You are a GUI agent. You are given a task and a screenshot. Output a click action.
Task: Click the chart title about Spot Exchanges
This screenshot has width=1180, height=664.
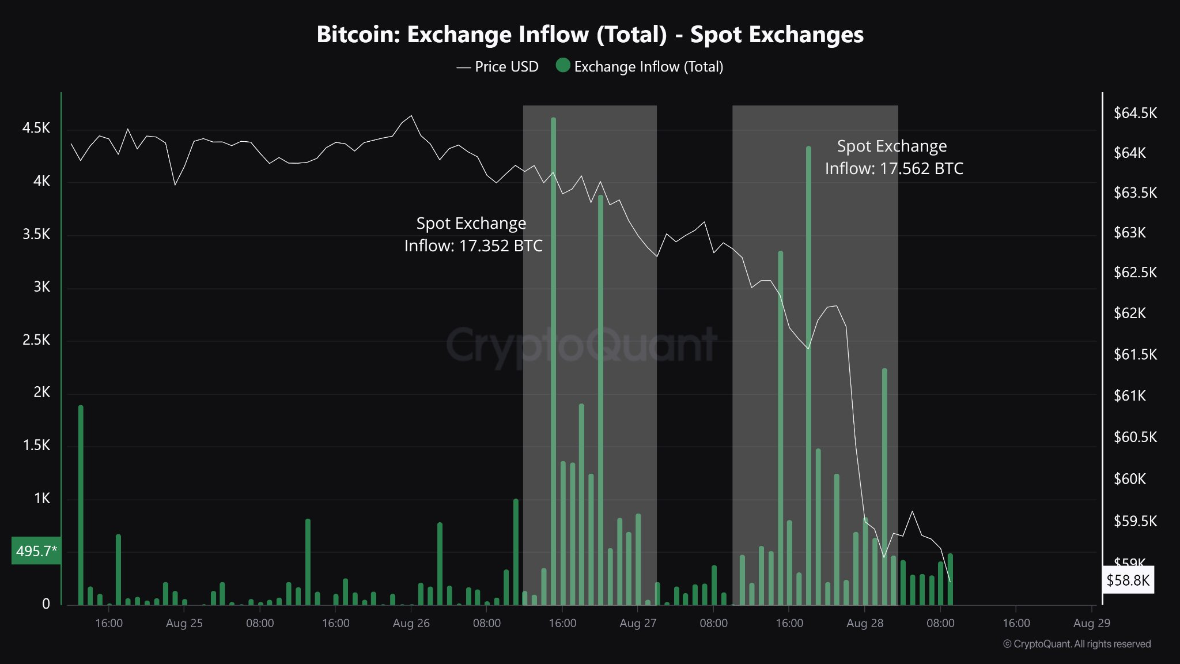590,35
